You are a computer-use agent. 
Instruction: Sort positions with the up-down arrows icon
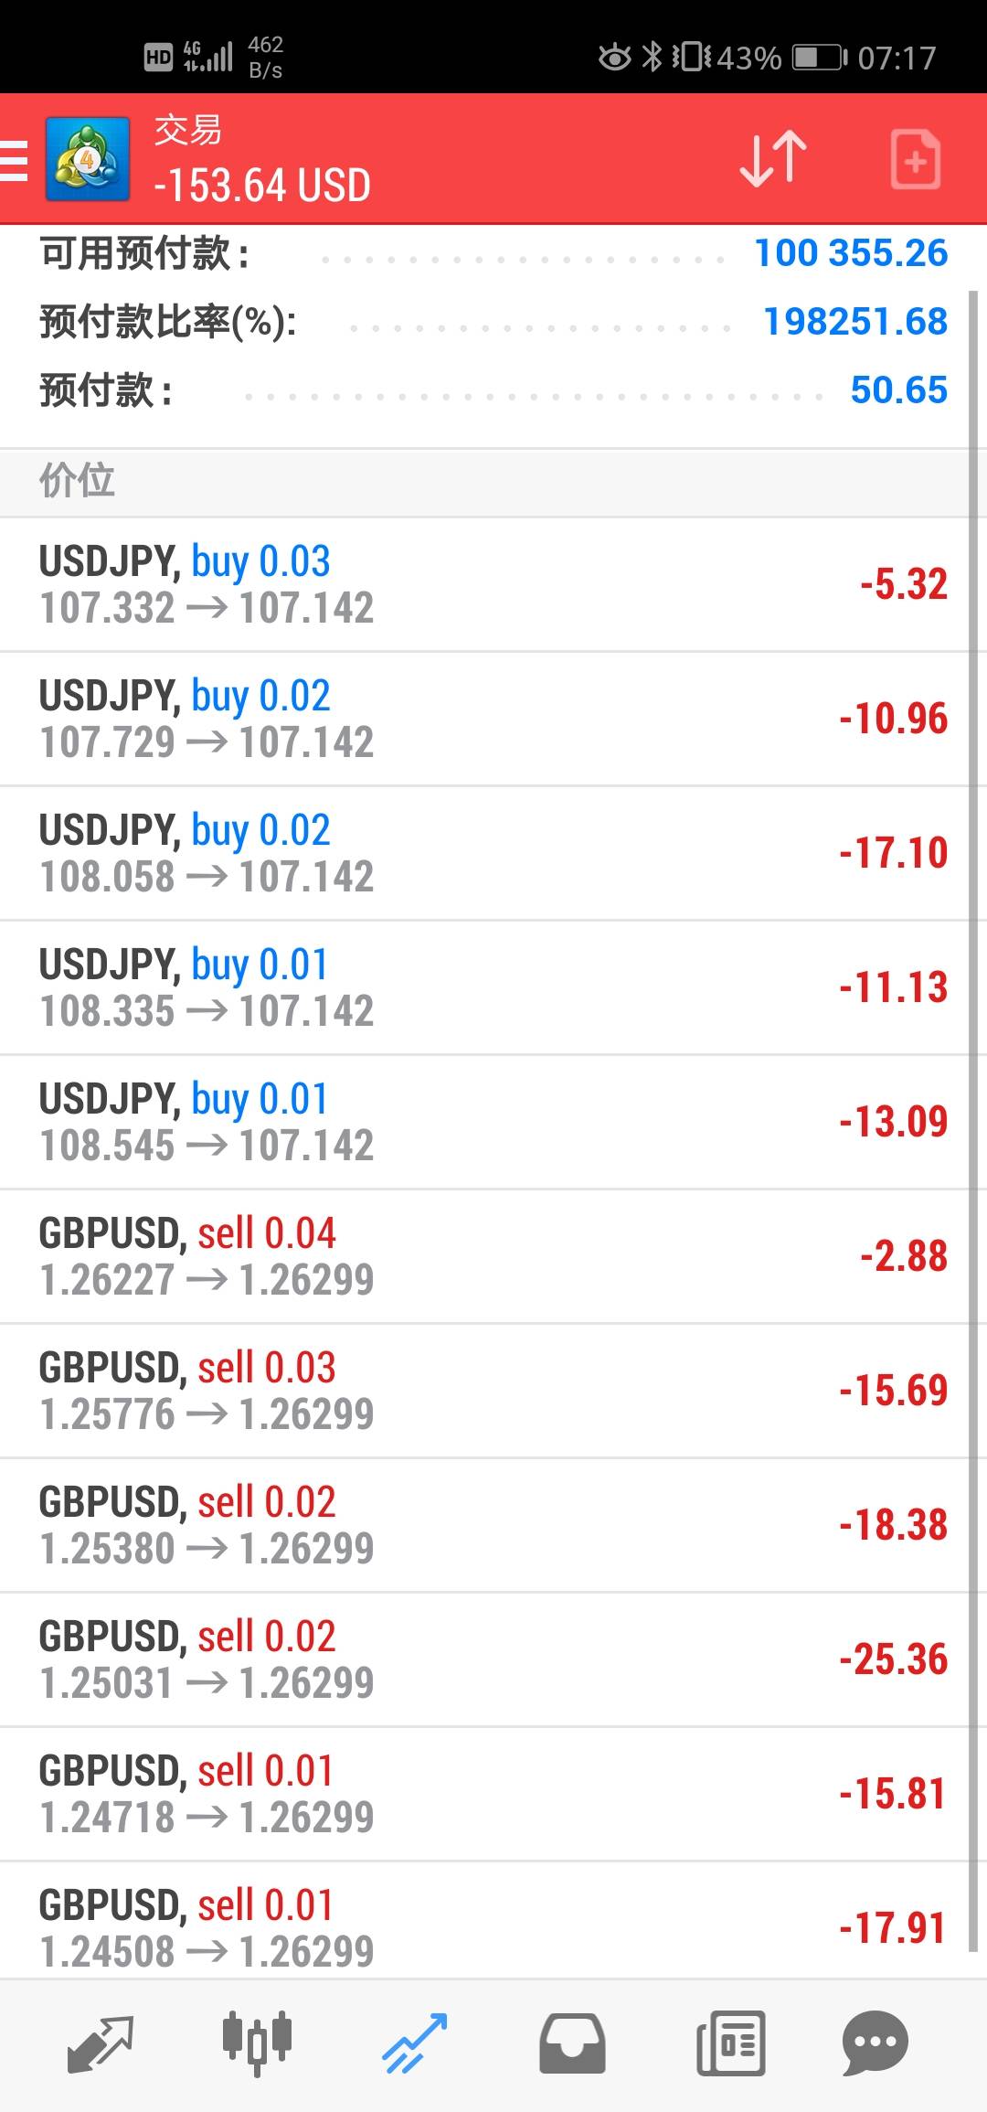(773, 159)
